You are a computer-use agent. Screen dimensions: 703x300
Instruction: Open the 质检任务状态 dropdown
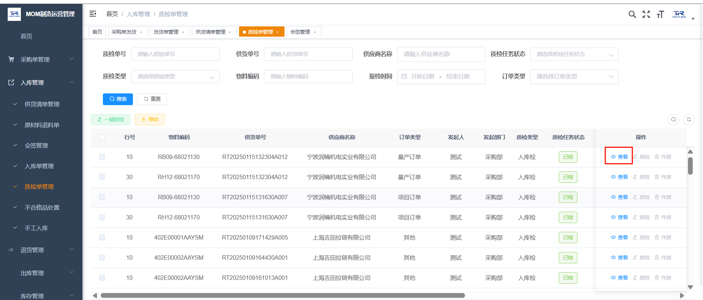[x=574, y=54]
